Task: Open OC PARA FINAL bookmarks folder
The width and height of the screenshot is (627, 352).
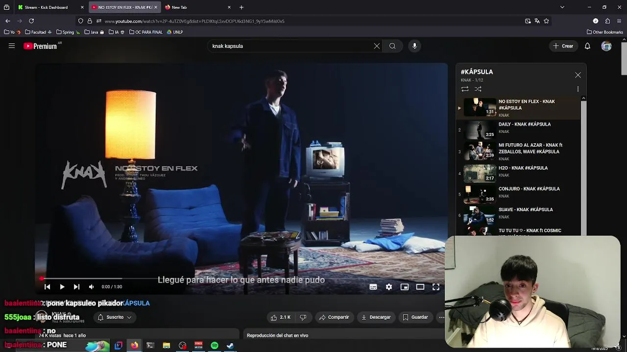Action: [x=145, y=32]
